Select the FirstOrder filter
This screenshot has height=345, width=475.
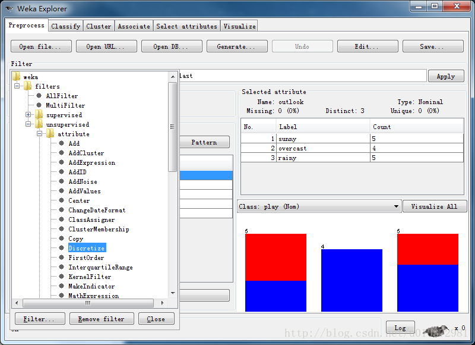pyautogui.click(x=86, y=258)
